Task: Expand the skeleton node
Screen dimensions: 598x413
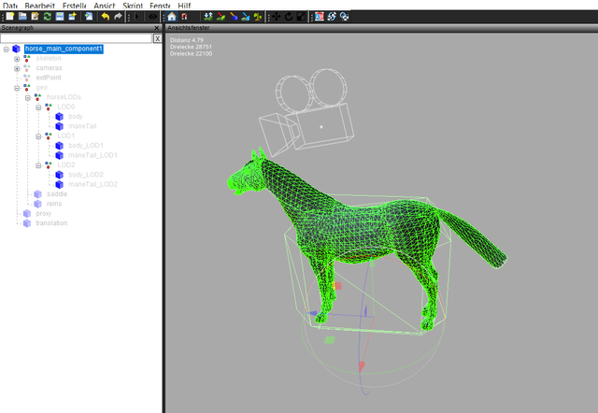Action: coord(17,59)
